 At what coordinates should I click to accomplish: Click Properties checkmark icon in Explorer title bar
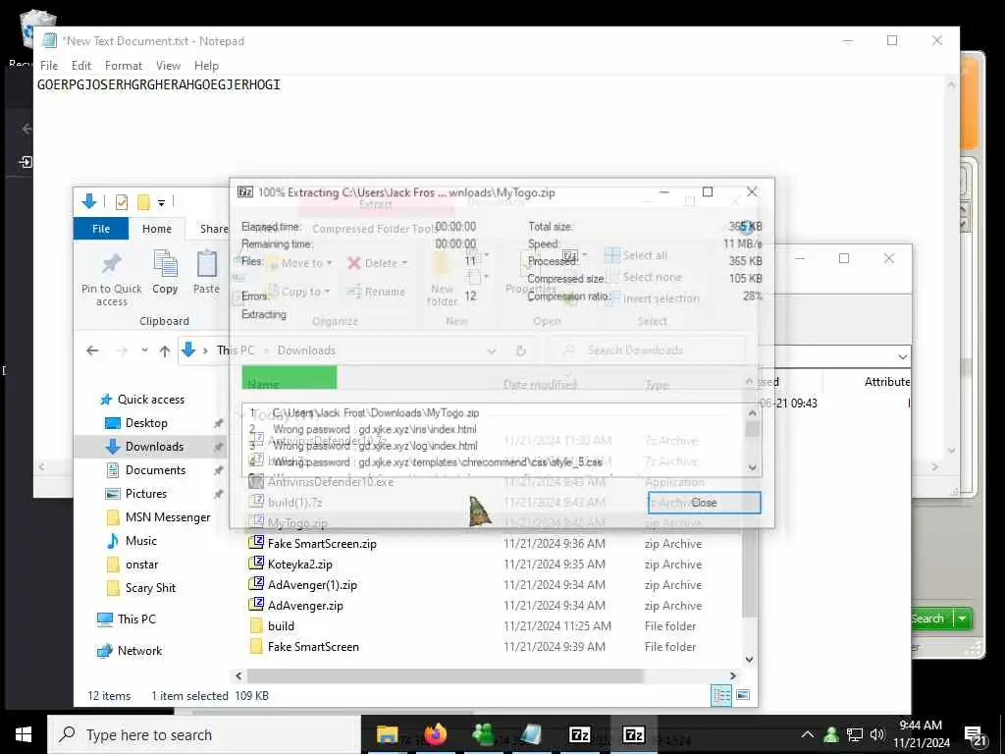pyautogui.click(x=121, y=202)
